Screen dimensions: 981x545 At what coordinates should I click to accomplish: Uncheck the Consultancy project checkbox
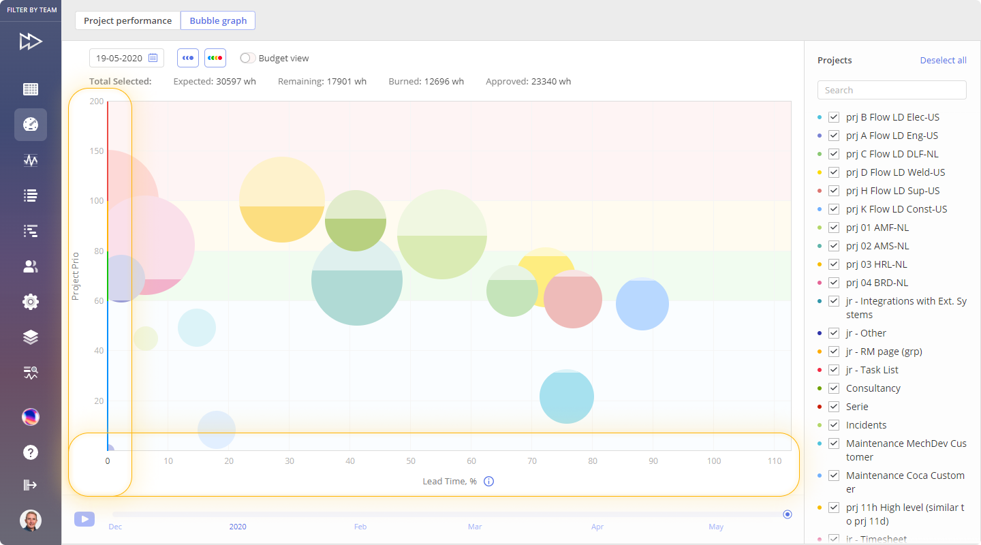(x=834, y=388)
